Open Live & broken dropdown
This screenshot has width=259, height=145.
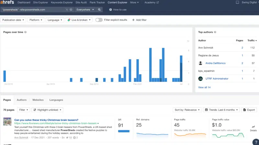[x=79, y=20]
